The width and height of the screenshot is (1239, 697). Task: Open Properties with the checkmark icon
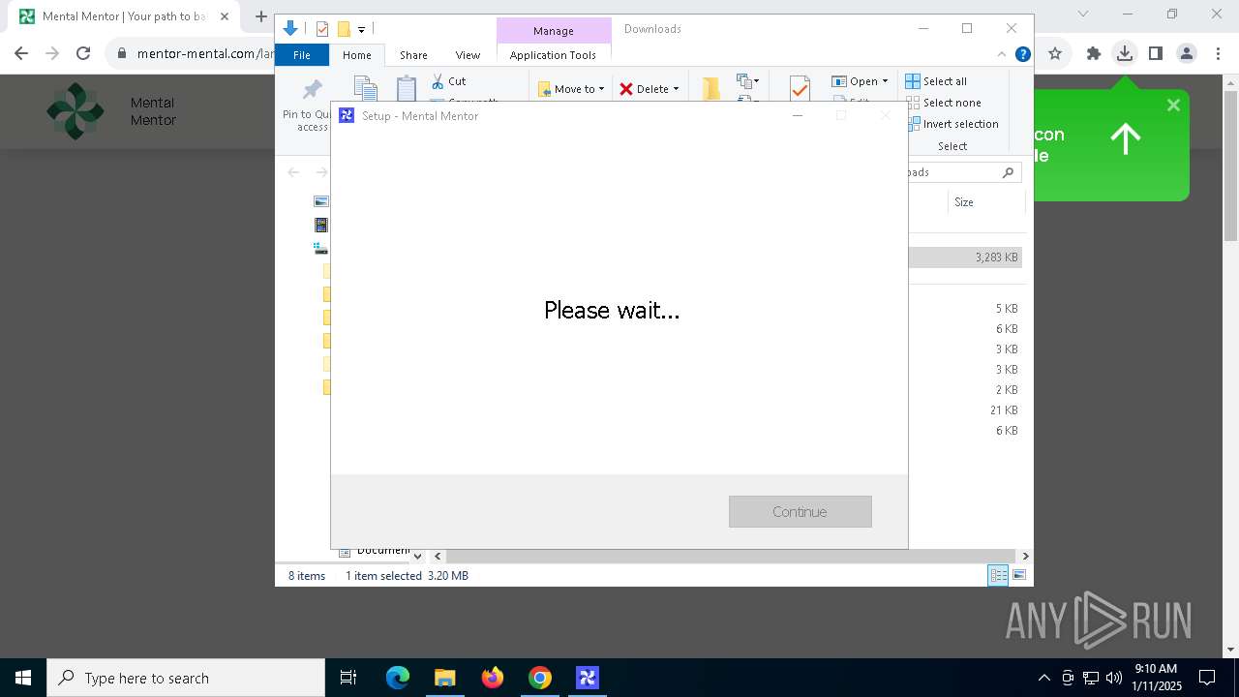tap(800, 89)
